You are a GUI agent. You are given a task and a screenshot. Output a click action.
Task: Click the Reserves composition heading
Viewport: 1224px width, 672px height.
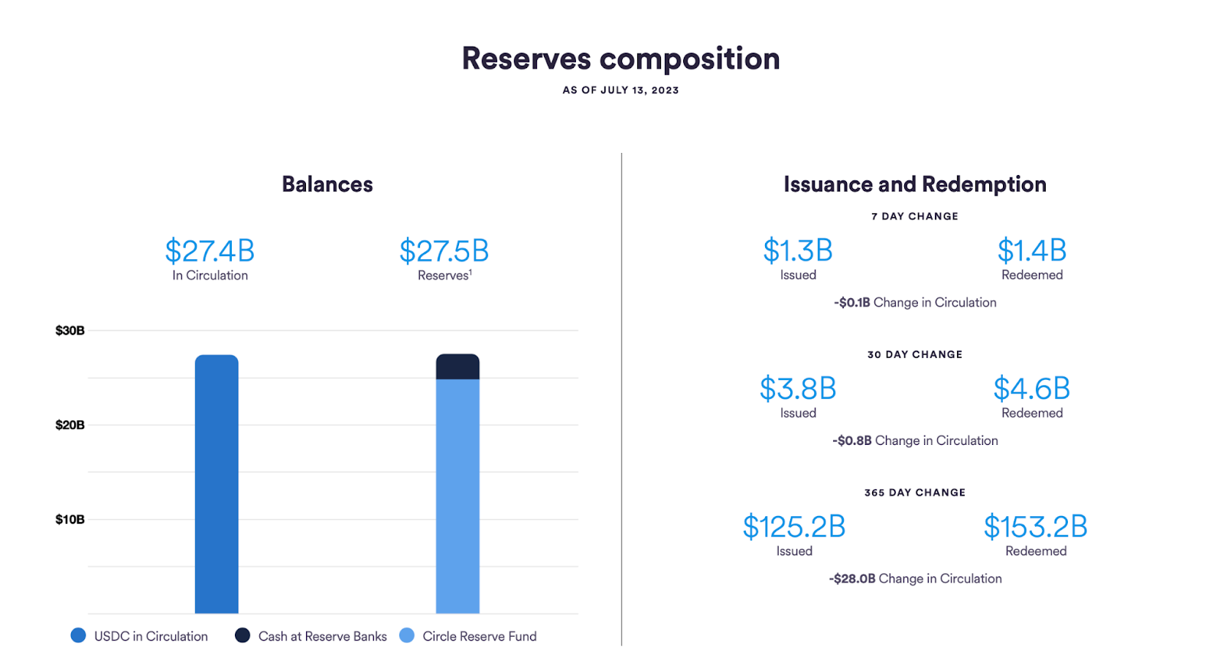coord(620,59)
